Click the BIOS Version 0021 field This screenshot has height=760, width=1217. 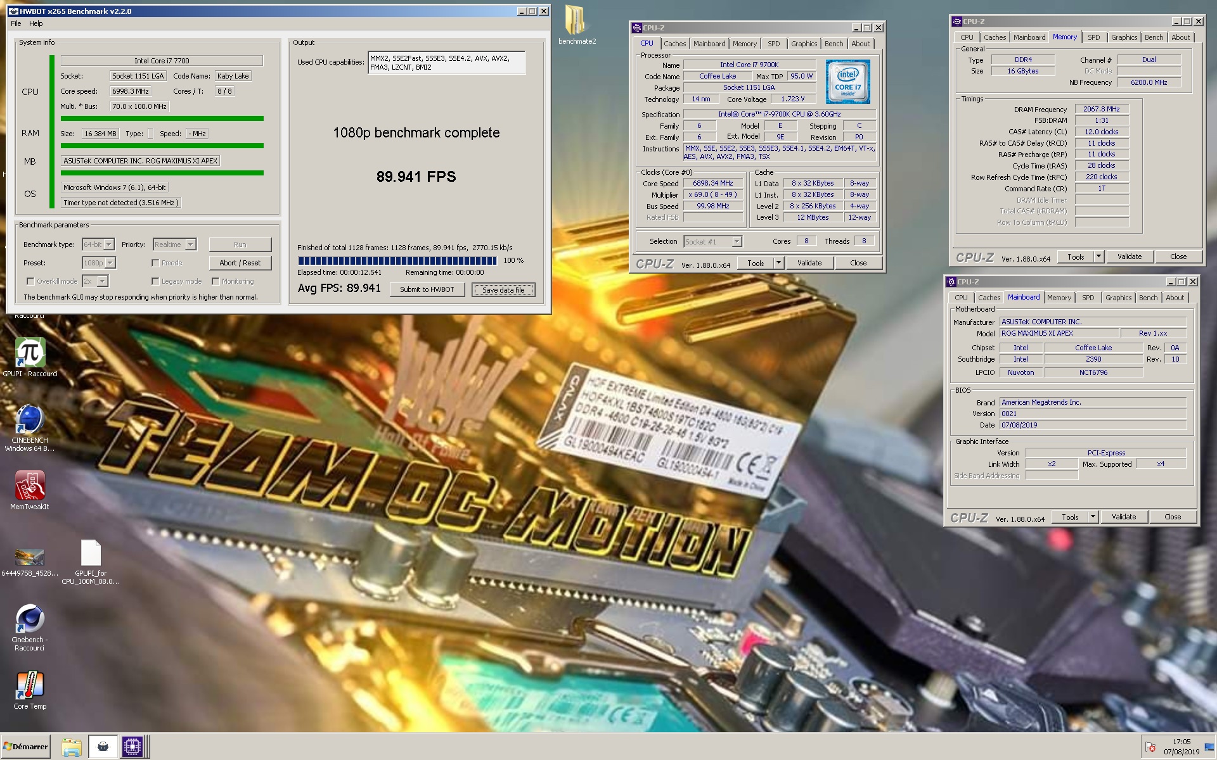pos(1093,414)
